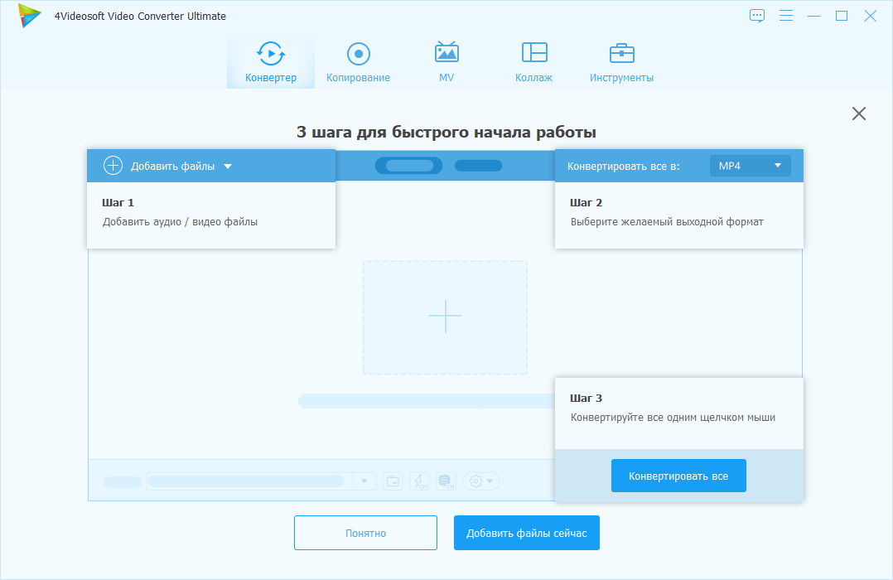Screen dimensions: 893x580
Task: Click Добавить файлы сейчас button
Action: [526, 533]
